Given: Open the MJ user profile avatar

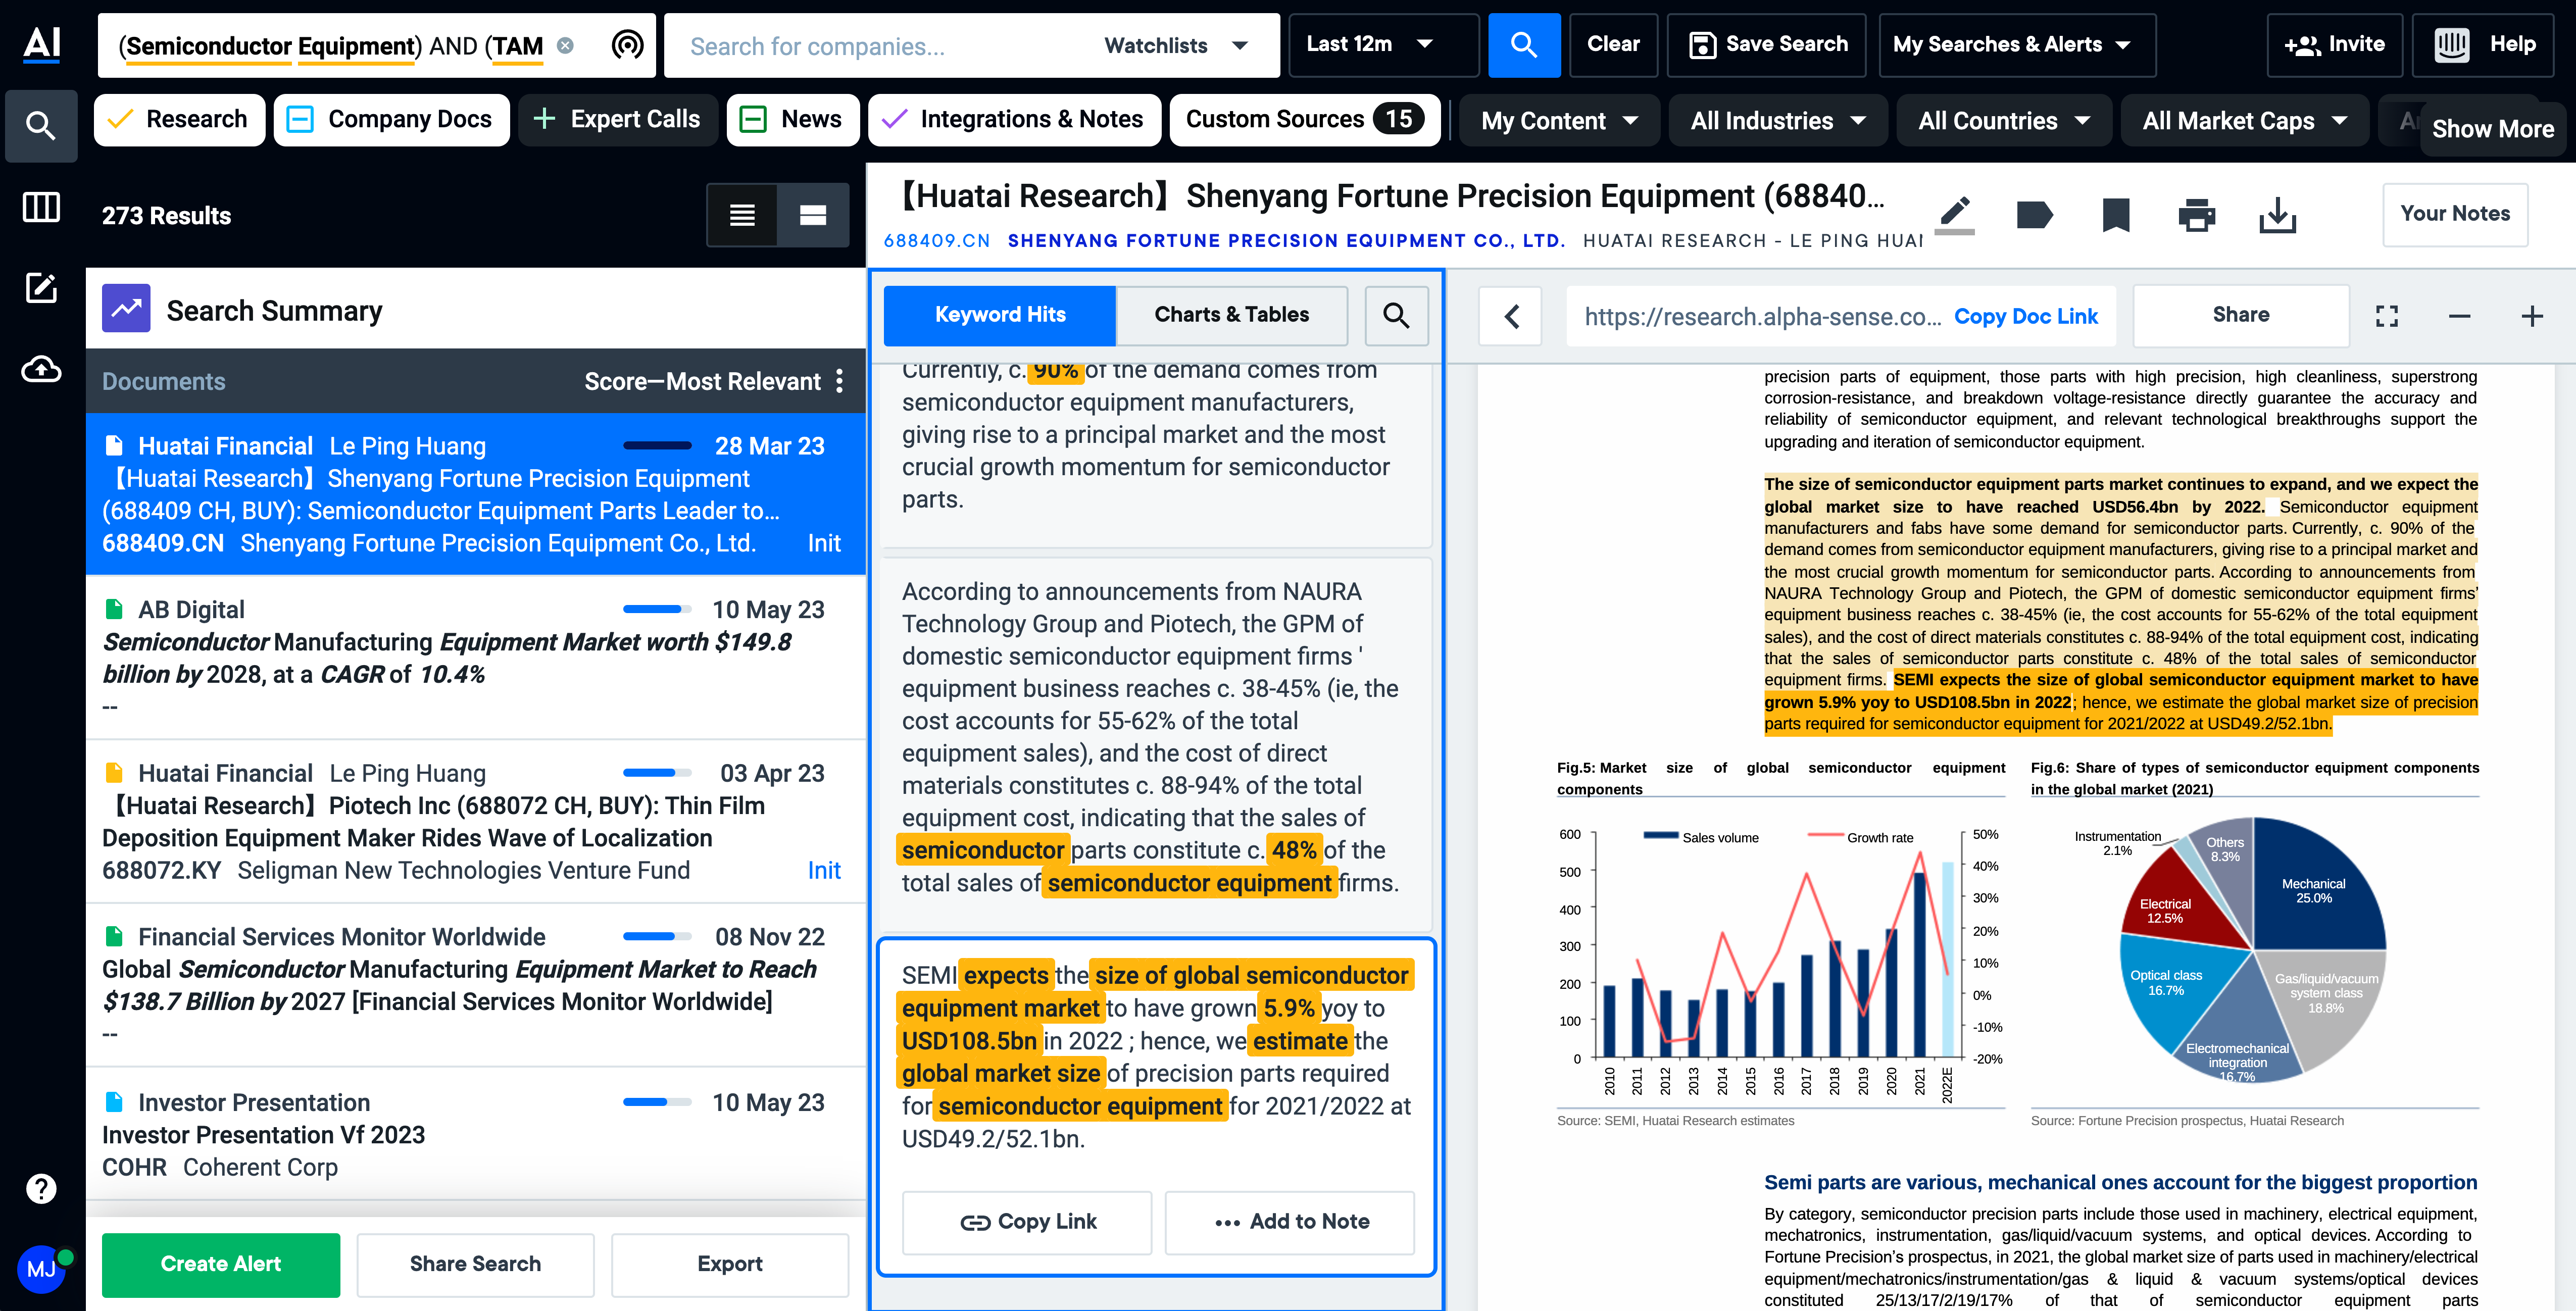Looking at the screenshot, I should pyautogui.click(x=42, y=1269).
